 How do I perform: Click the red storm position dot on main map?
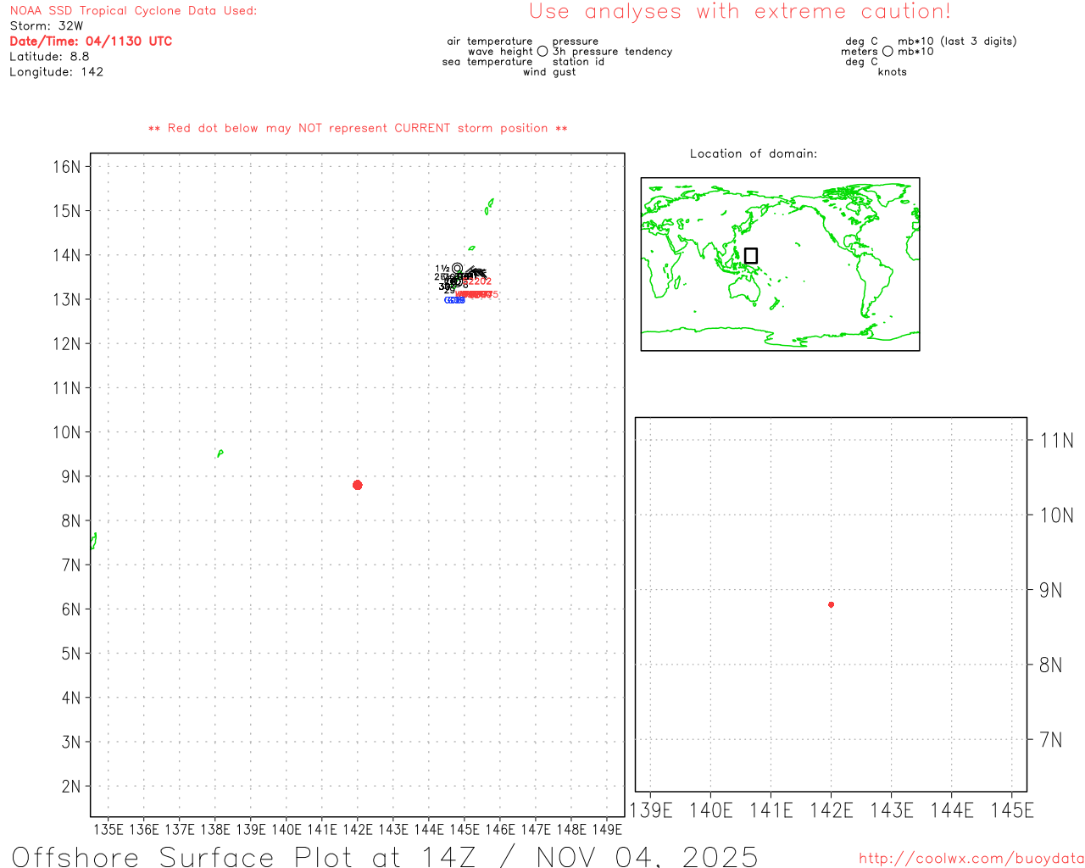coord(357,485)
